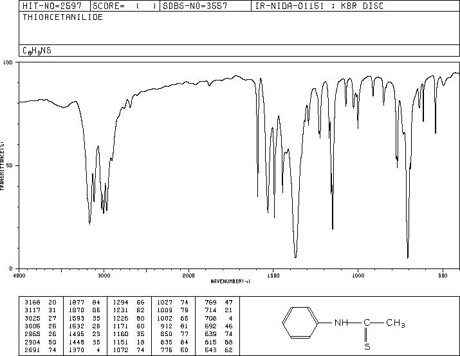The image size is (460, 356).
Task: Select the 776 peak entry in the table
Action: [x=174, y=350]
